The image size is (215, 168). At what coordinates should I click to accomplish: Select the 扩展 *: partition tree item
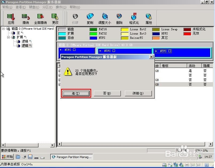pos(19,37)
